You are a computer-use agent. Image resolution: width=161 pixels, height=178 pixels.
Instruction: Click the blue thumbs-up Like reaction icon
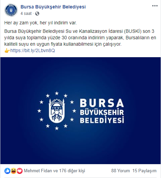[7, 171]
